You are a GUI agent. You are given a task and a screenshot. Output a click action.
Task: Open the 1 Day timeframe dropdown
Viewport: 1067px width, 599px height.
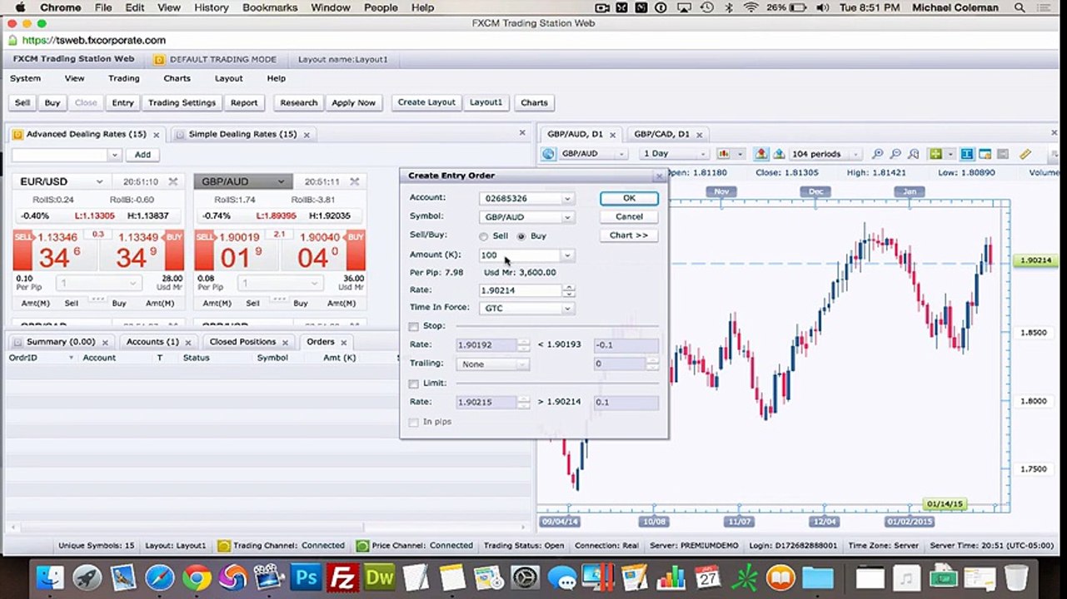tap(704, 154)
